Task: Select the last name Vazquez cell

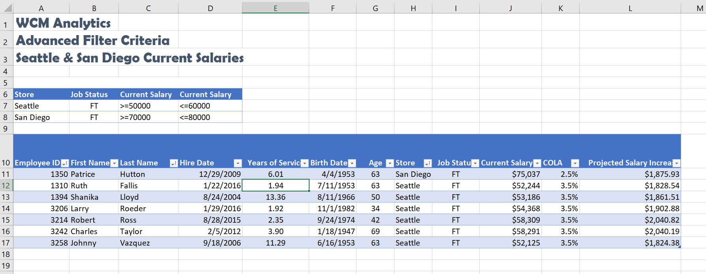Action: 148,243
